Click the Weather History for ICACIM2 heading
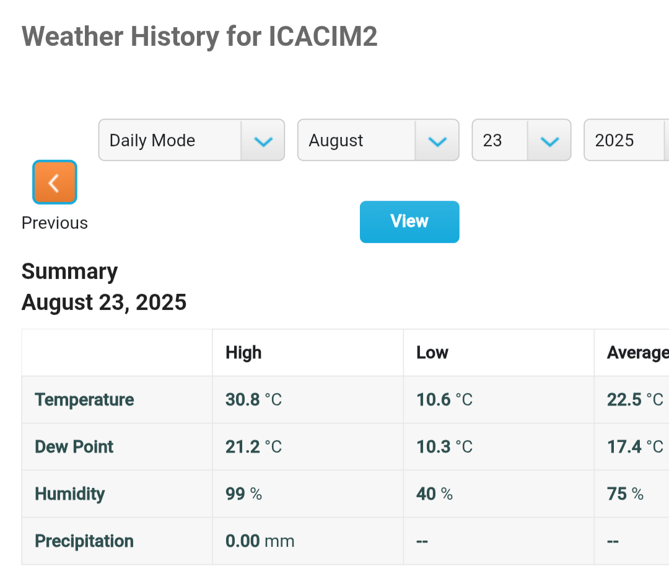 coord(199,37)
